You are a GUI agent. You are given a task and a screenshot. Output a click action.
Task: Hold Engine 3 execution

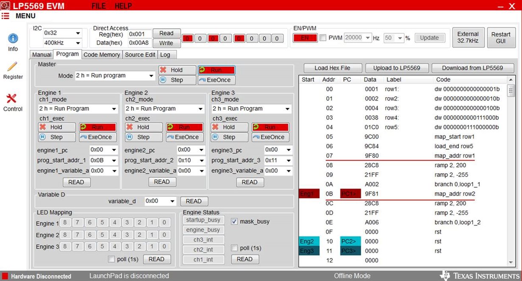[230, 127]
